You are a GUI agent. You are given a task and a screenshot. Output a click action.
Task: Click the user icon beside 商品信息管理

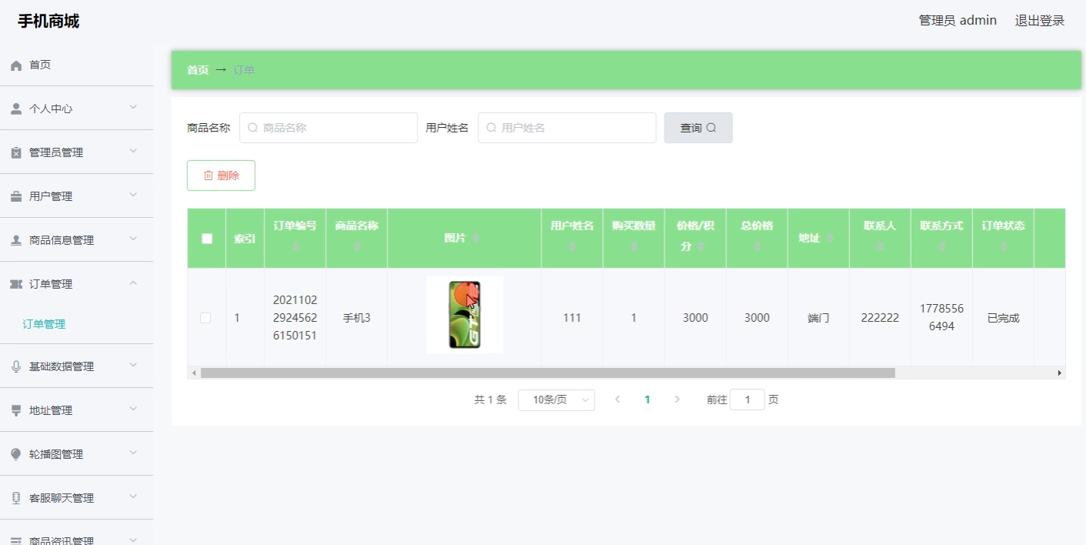point(16,241)
